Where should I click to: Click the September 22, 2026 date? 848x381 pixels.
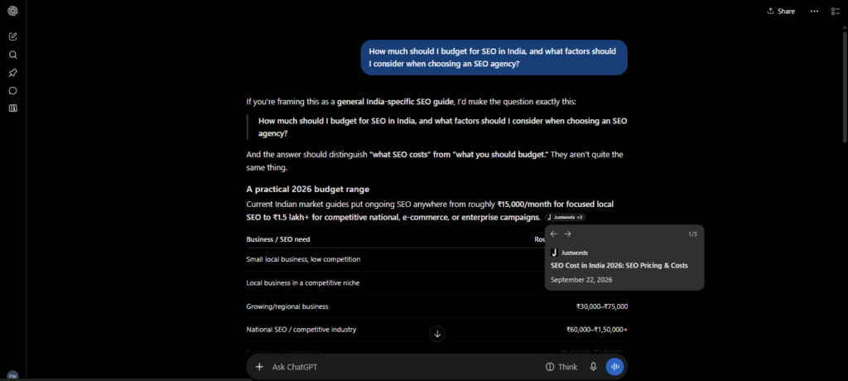[x=581, y=280]
